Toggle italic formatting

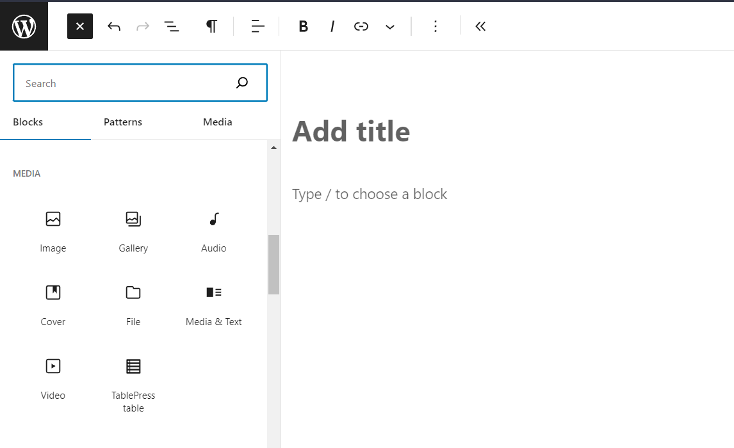[332, 26]
